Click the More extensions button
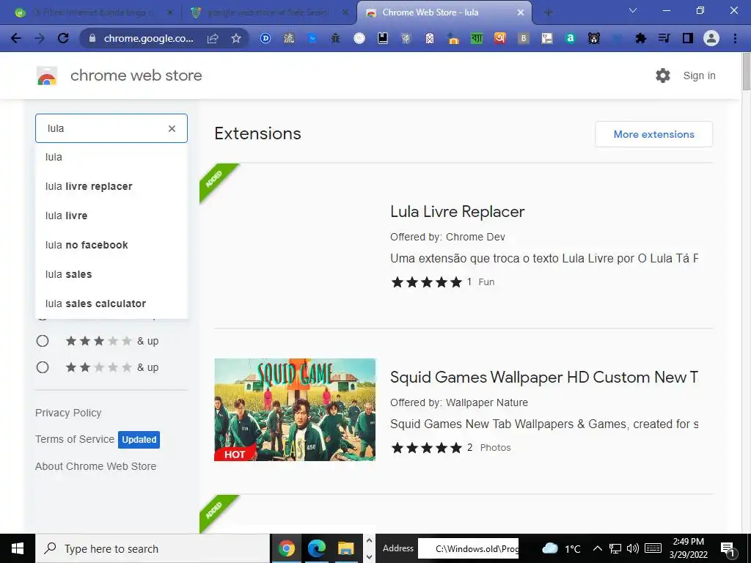 (653, 134)
